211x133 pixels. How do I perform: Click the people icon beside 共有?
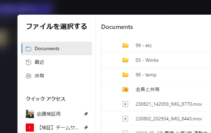[x=28, y=76]
